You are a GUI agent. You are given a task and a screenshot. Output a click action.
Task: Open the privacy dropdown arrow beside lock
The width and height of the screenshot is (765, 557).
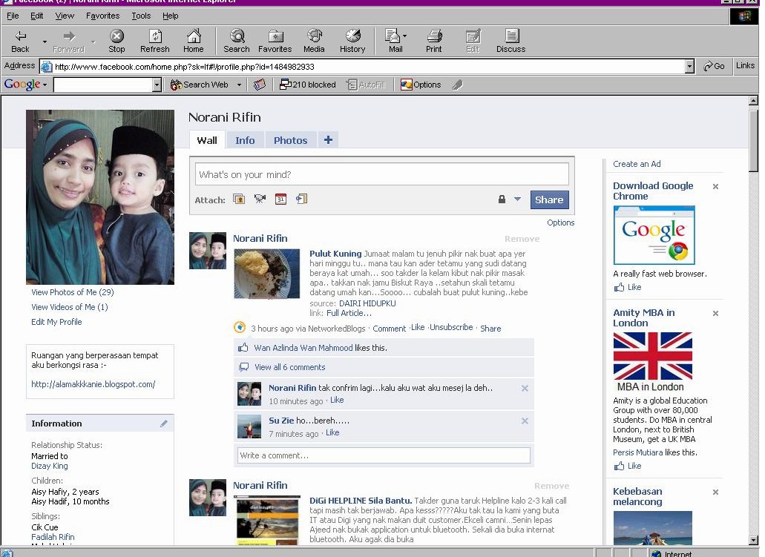click(x=517, y=199)
